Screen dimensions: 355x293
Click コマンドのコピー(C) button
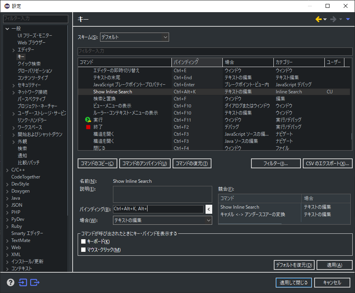[x=97, y=164]
